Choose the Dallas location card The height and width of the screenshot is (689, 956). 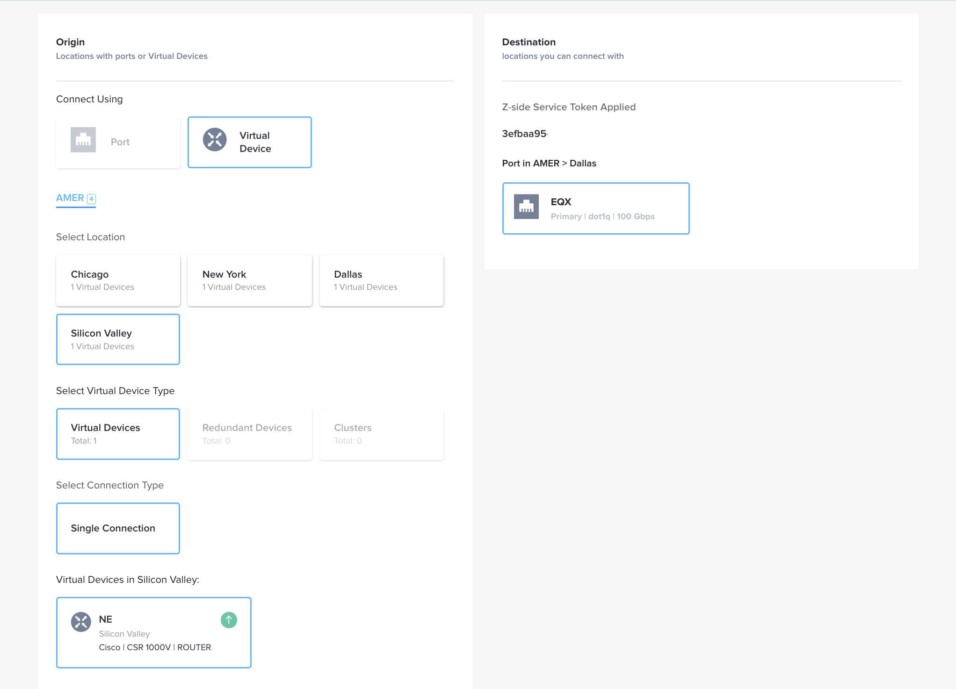pos(381,280)
